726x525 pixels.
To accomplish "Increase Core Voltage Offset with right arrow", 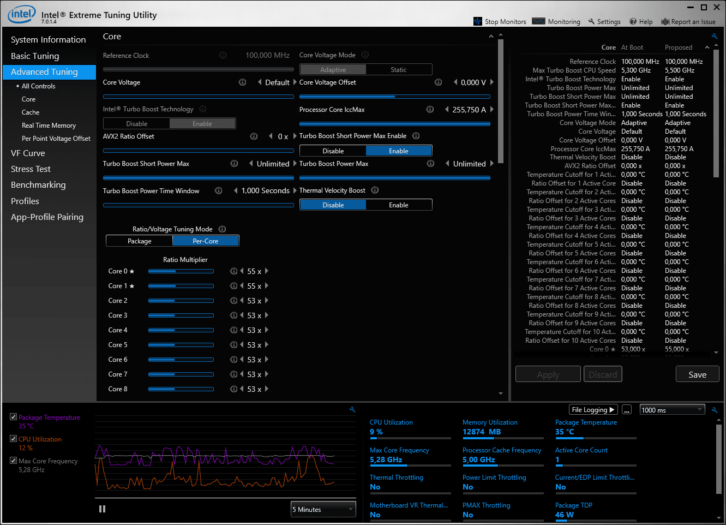I will click(492, 82).
